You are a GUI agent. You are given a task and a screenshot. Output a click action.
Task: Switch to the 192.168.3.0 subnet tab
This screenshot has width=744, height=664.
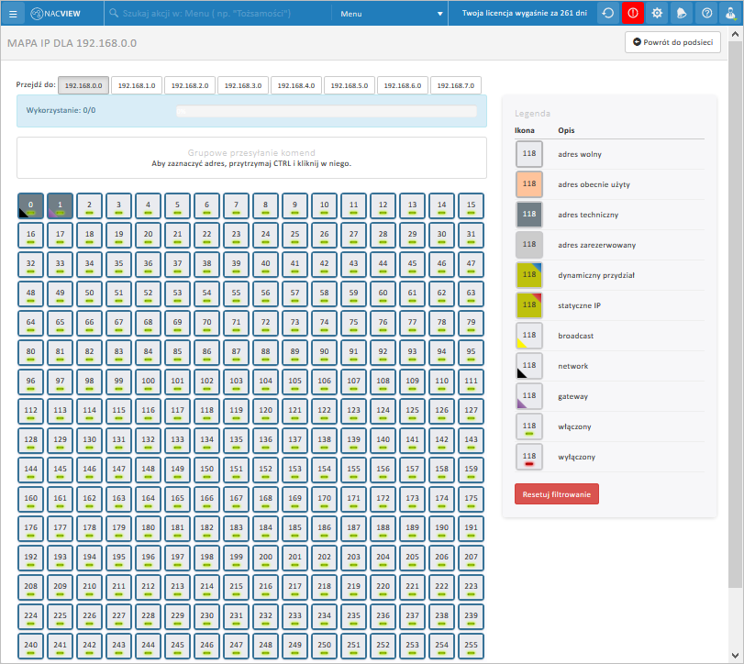pos(242,85)
